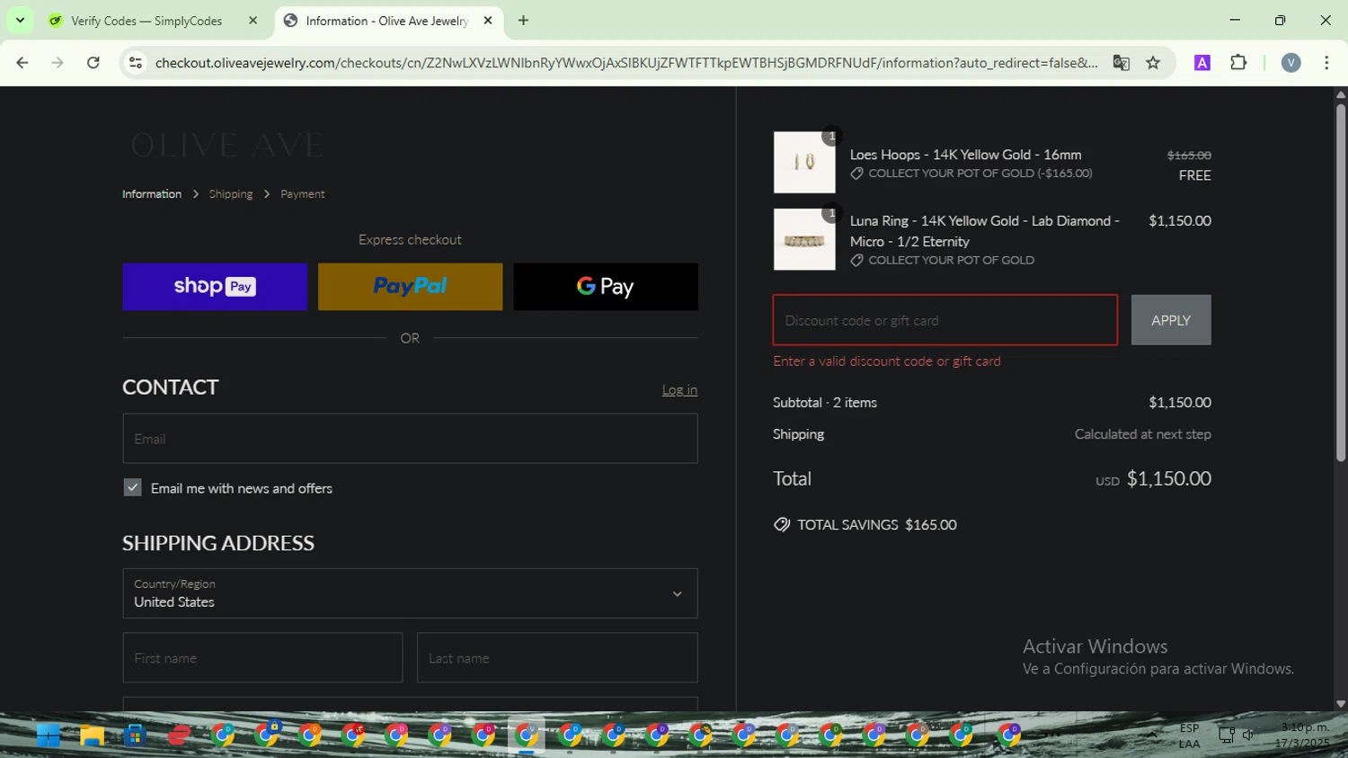Click 'Enter a valid discount code' error text

point(887,361)
